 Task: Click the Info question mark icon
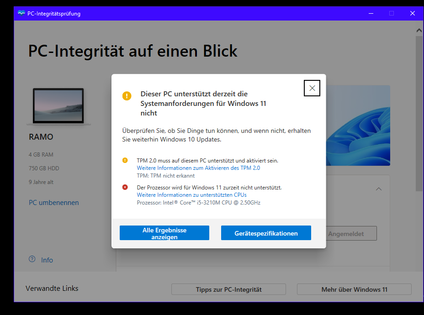(32, 259)
